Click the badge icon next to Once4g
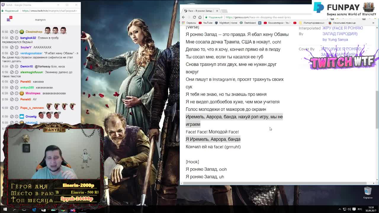Screen dimensions: 379x213 coord(22,117)
